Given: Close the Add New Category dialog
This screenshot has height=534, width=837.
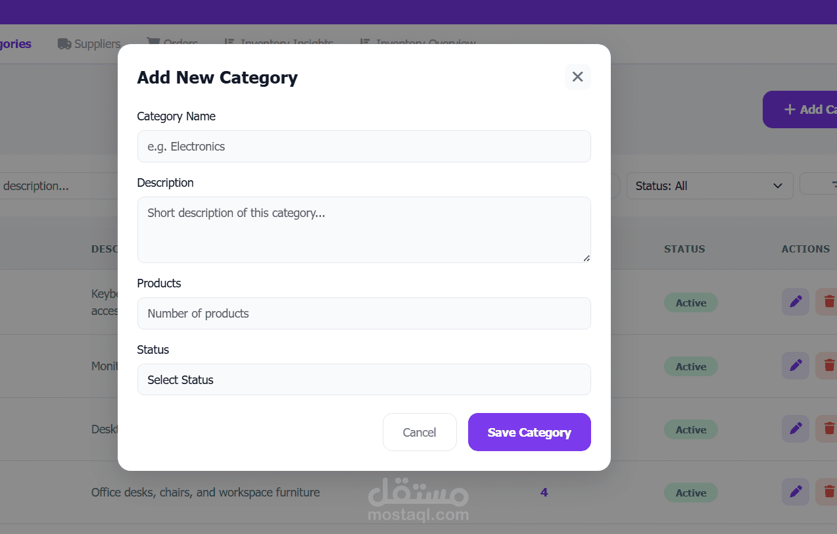Looking at the screenshot, I should pos(577,77).
